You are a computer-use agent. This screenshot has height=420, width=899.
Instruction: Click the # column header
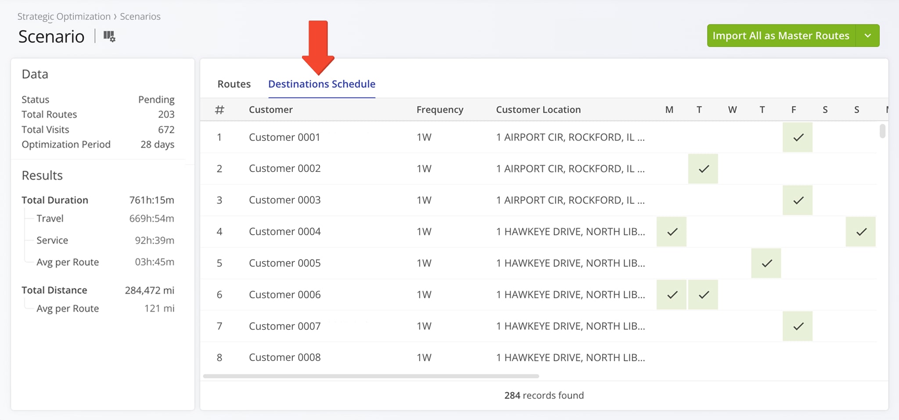click(x=219, y=110)
